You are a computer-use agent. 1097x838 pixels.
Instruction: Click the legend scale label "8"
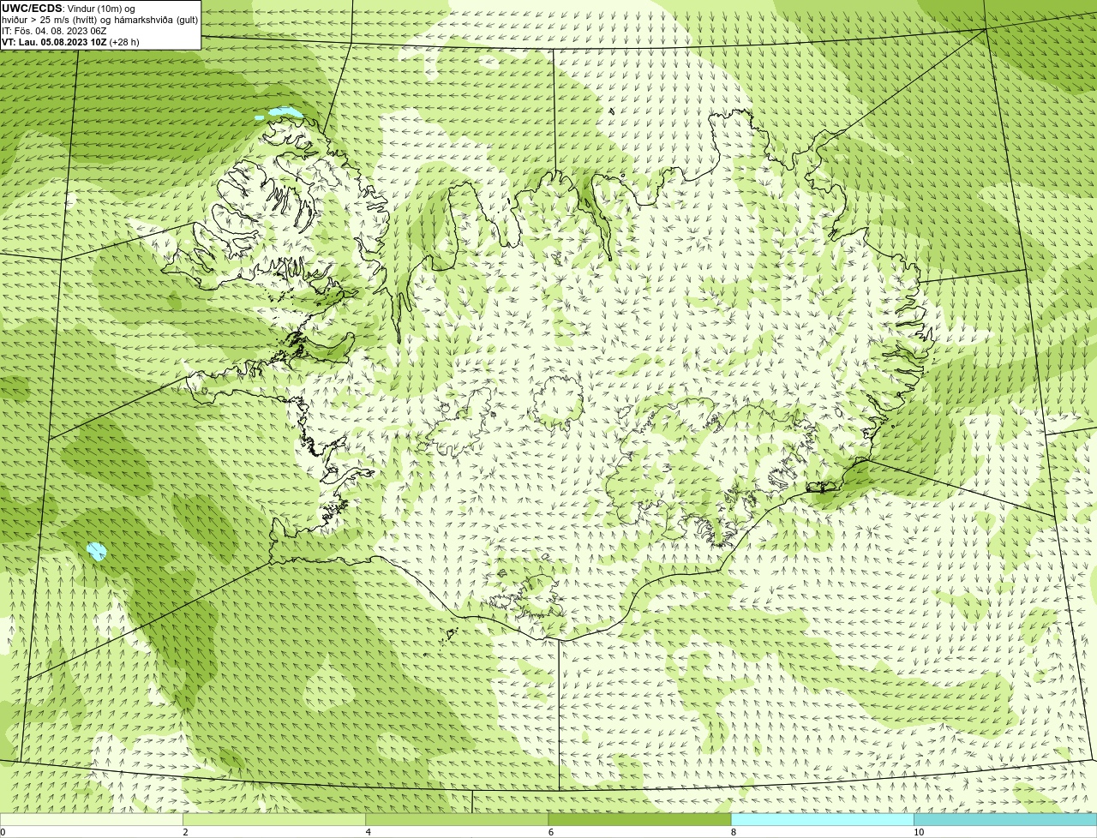[x=734, y=832]
